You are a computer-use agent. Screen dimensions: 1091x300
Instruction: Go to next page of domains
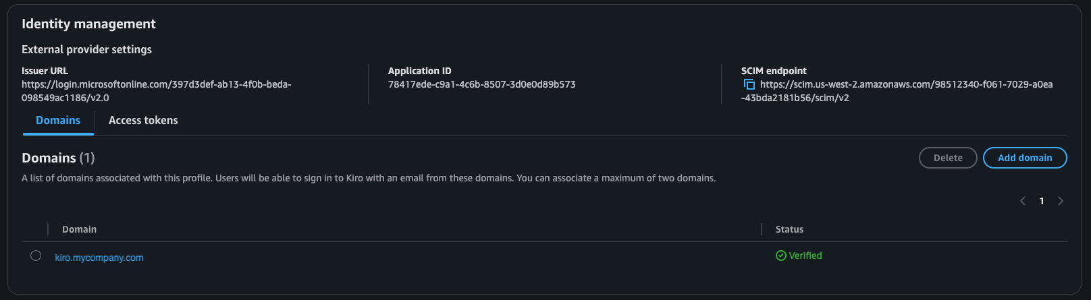point(1061,201)
